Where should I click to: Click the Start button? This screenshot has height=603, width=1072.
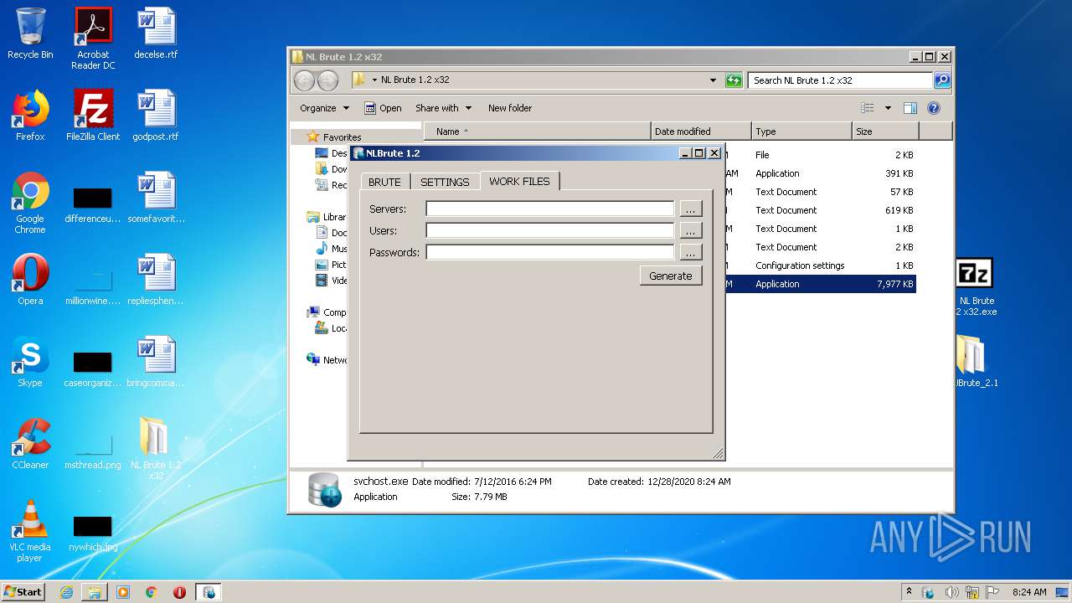click(x=23, y=592)
